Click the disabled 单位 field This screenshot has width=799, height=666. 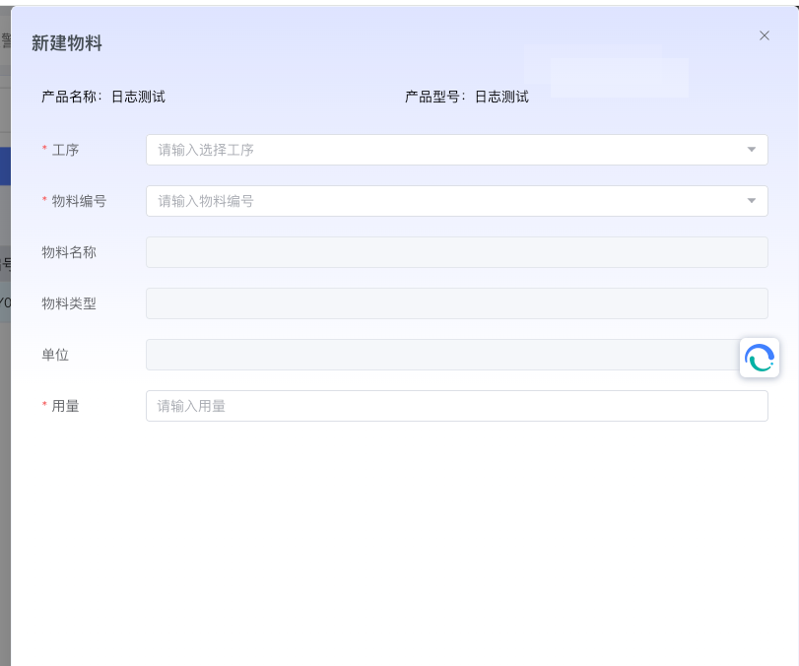tap(438, 355)
